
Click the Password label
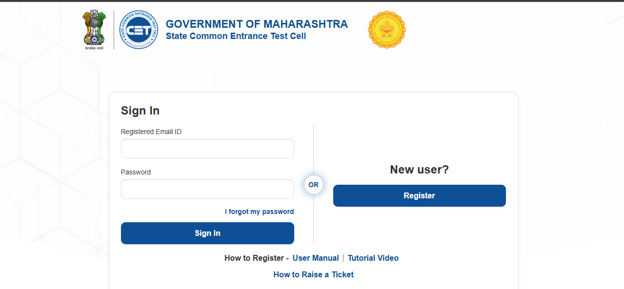[136, 172]
